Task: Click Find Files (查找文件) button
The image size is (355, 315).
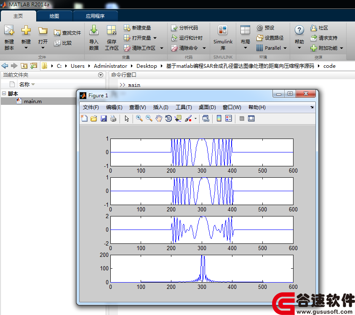Action: pos(67,33)
